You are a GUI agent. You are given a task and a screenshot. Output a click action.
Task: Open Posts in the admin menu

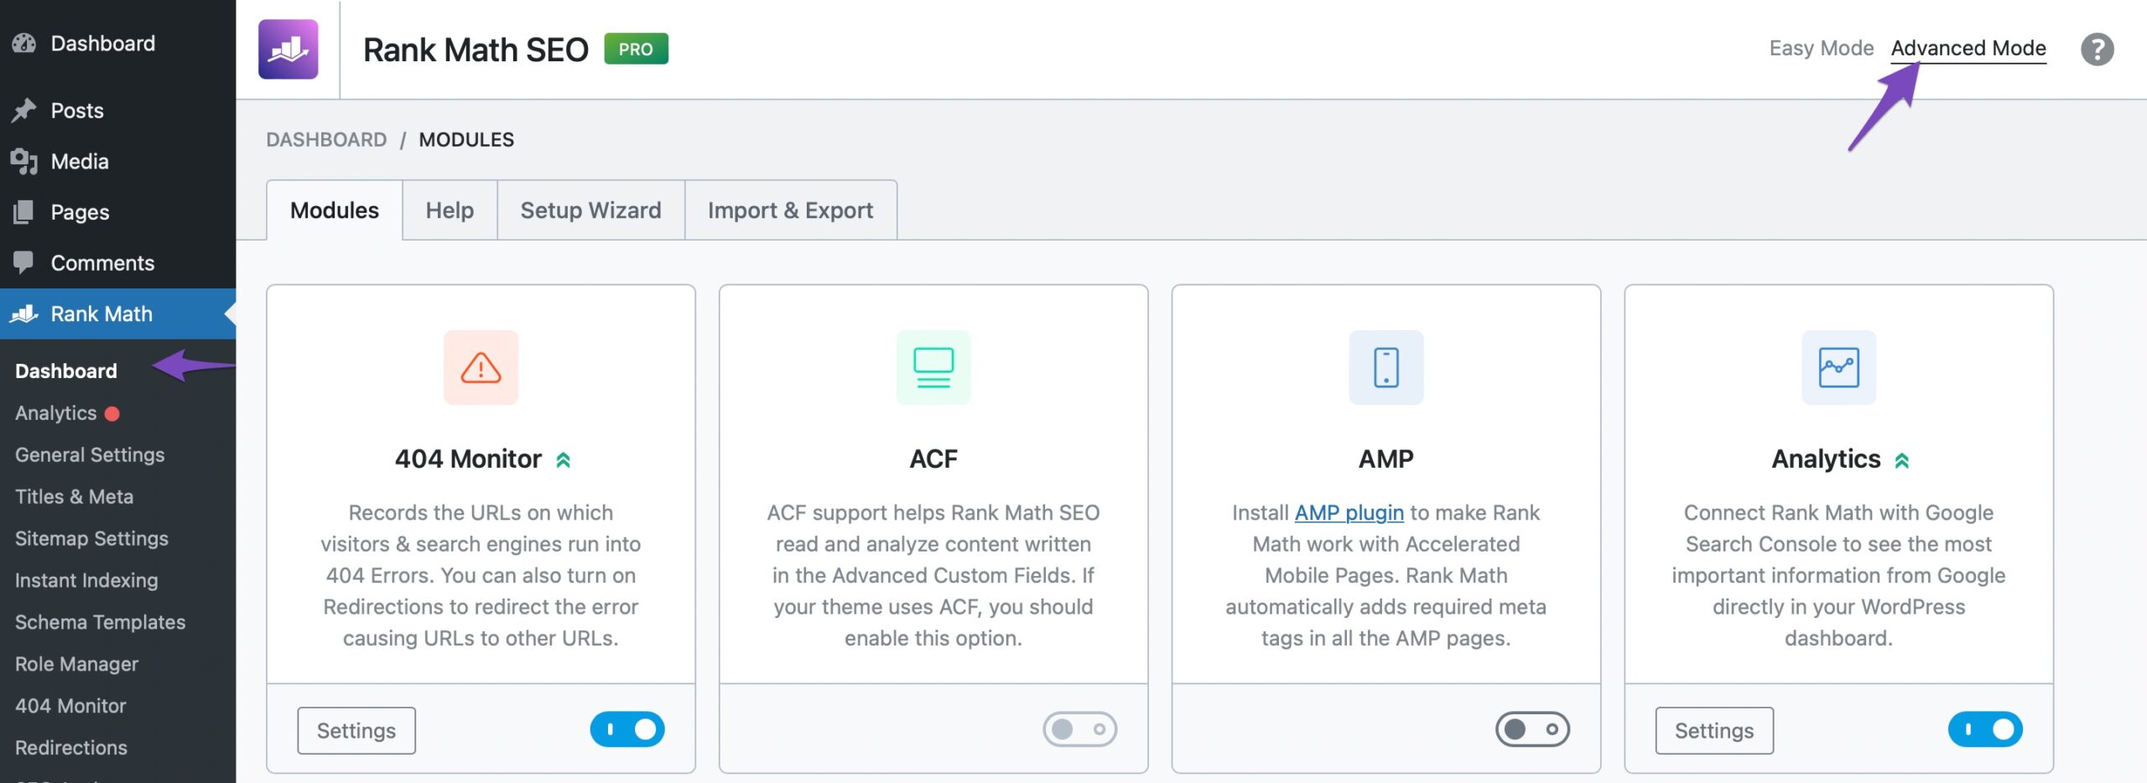pyautogui.click(x=117, y=110)
